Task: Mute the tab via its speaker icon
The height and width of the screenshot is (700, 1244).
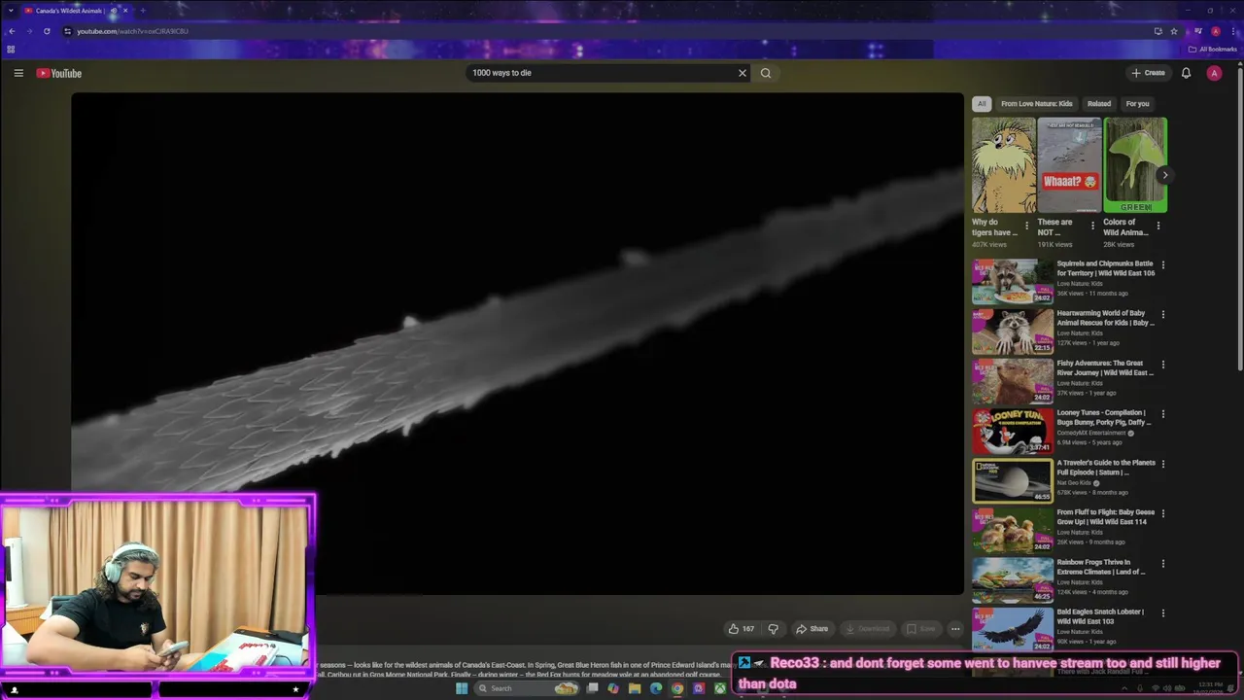Action: point(113,11)
